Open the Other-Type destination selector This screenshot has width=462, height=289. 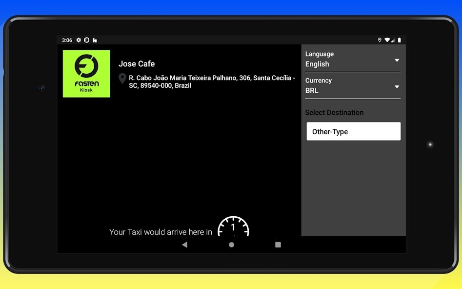[x=353, y=131]
